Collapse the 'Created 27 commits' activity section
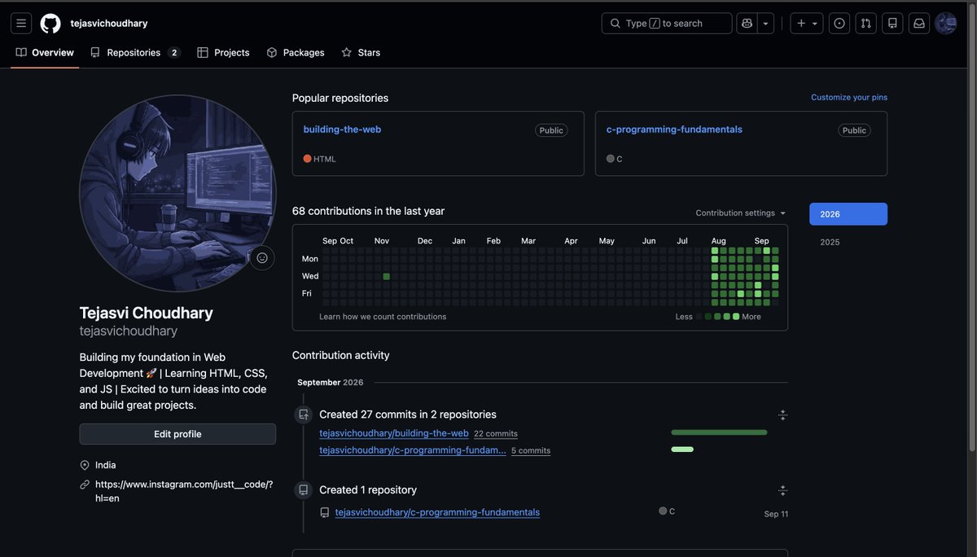 782,415
